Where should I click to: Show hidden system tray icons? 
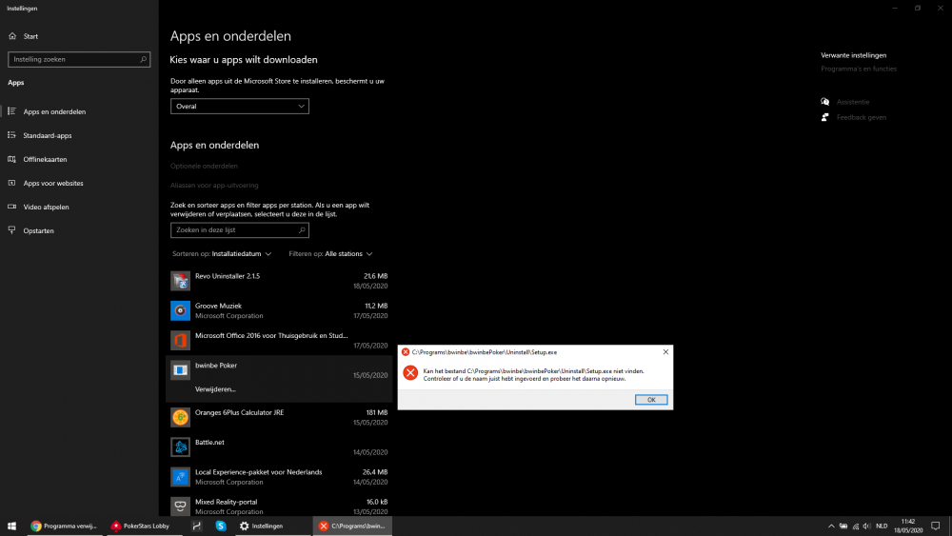coord(830,526)
